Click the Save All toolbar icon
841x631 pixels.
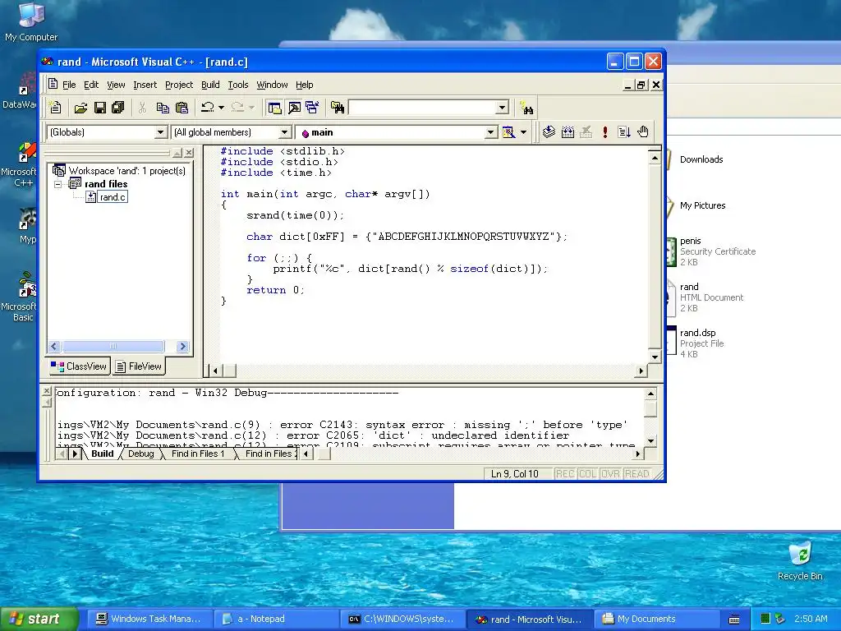(118, 108)
